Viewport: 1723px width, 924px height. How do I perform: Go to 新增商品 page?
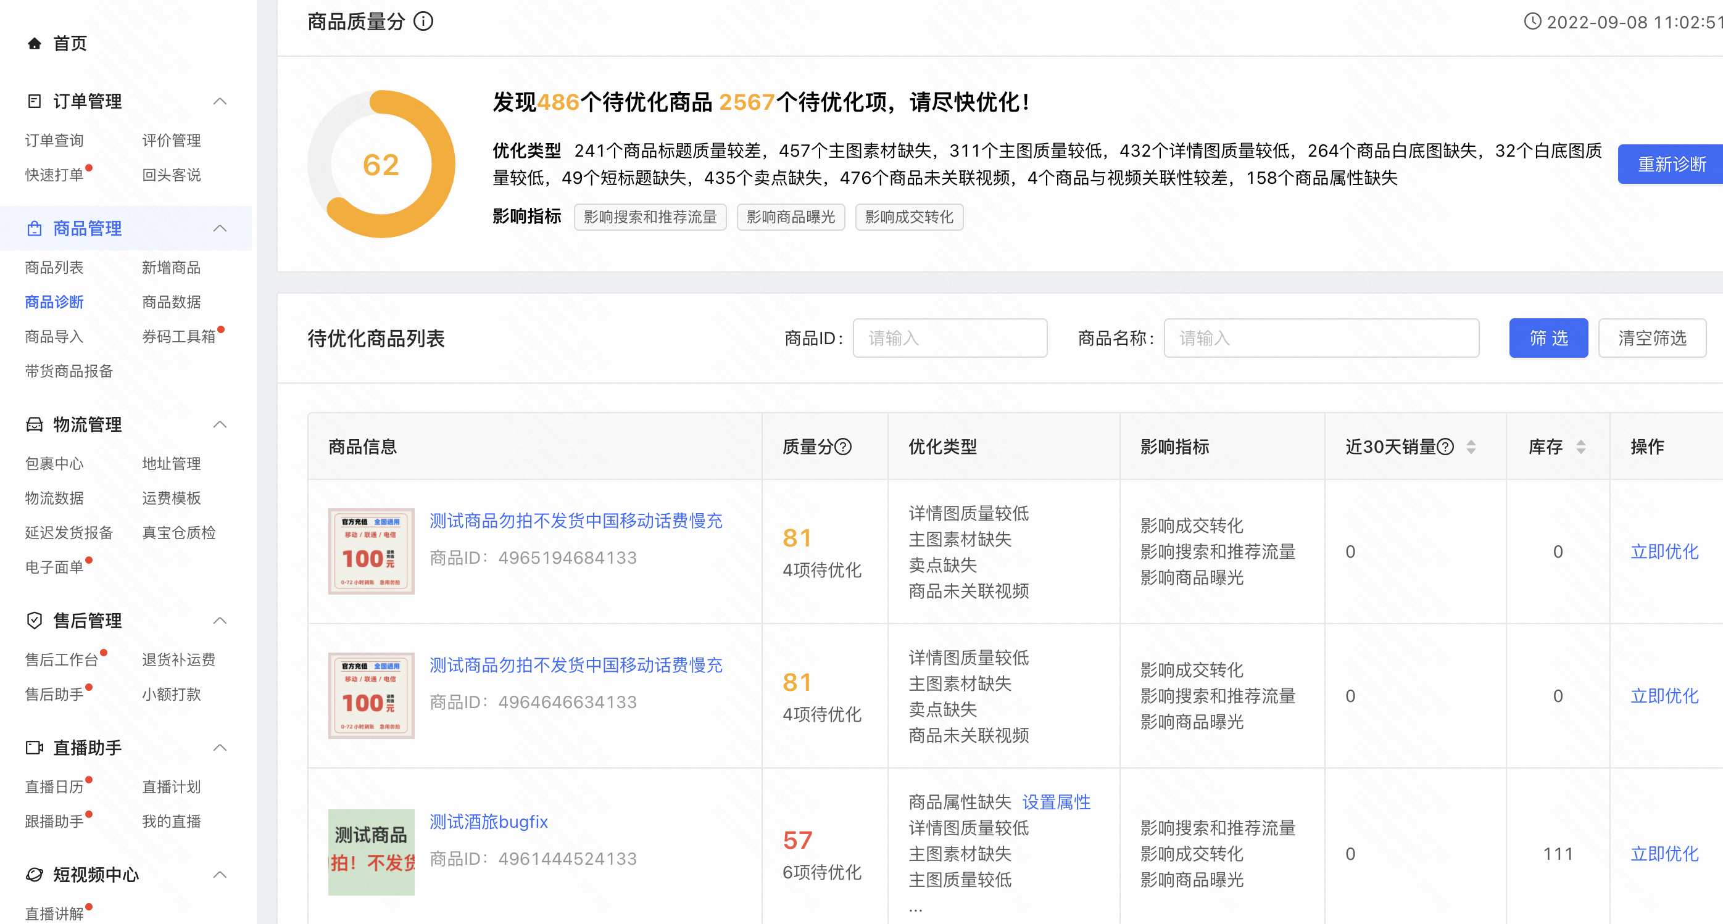tap(171, 268)
